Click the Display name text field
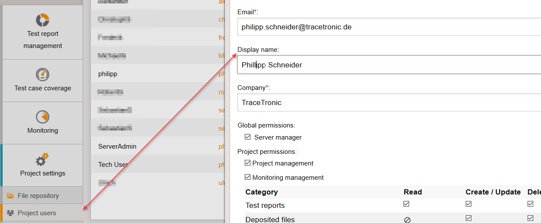 click(x=389, y=65)
